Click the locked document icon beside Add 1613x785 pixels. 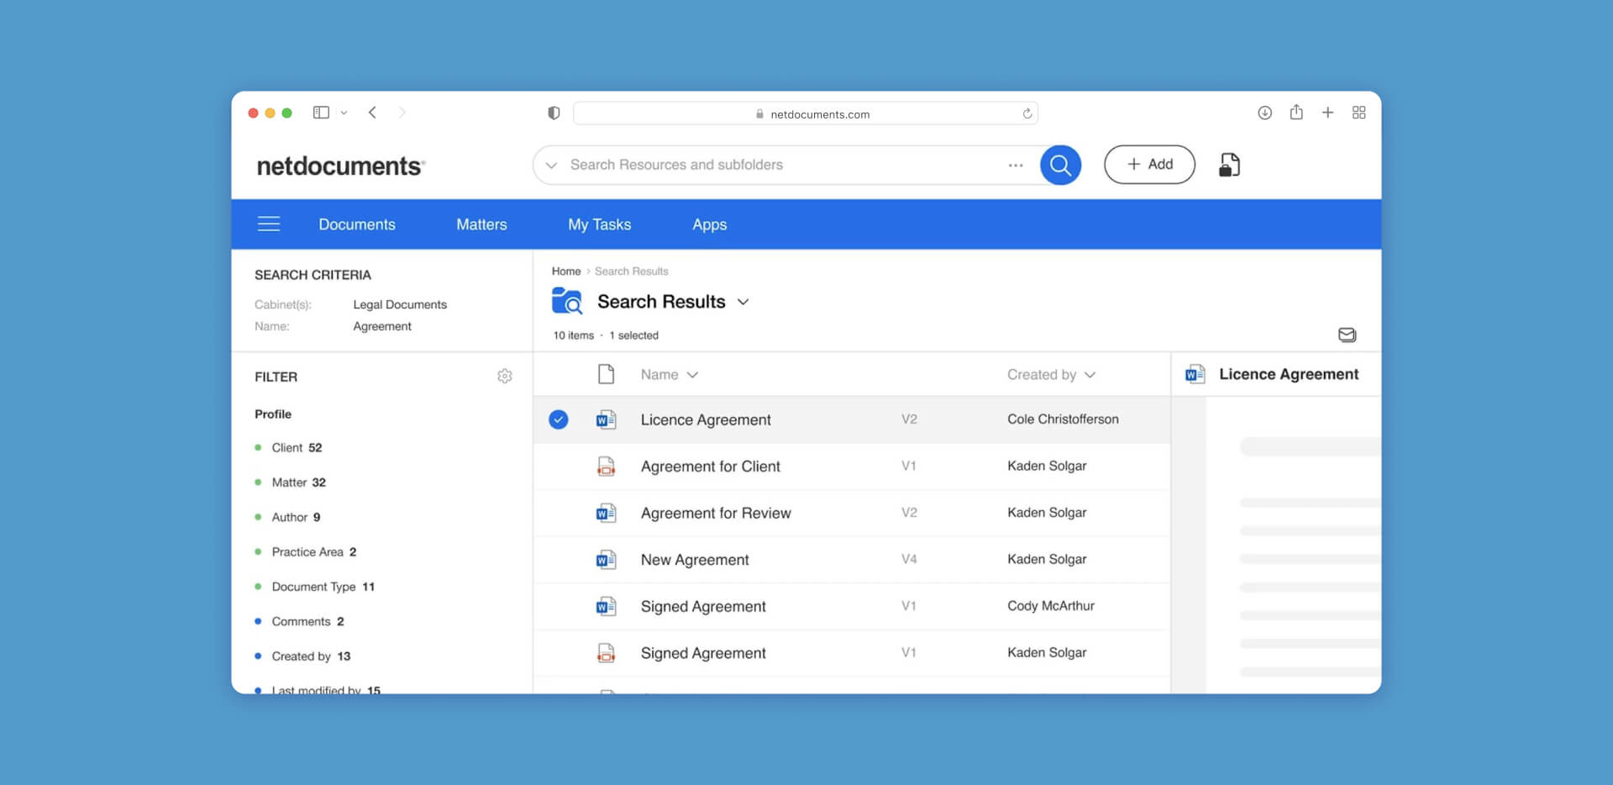pos(1229,165)
